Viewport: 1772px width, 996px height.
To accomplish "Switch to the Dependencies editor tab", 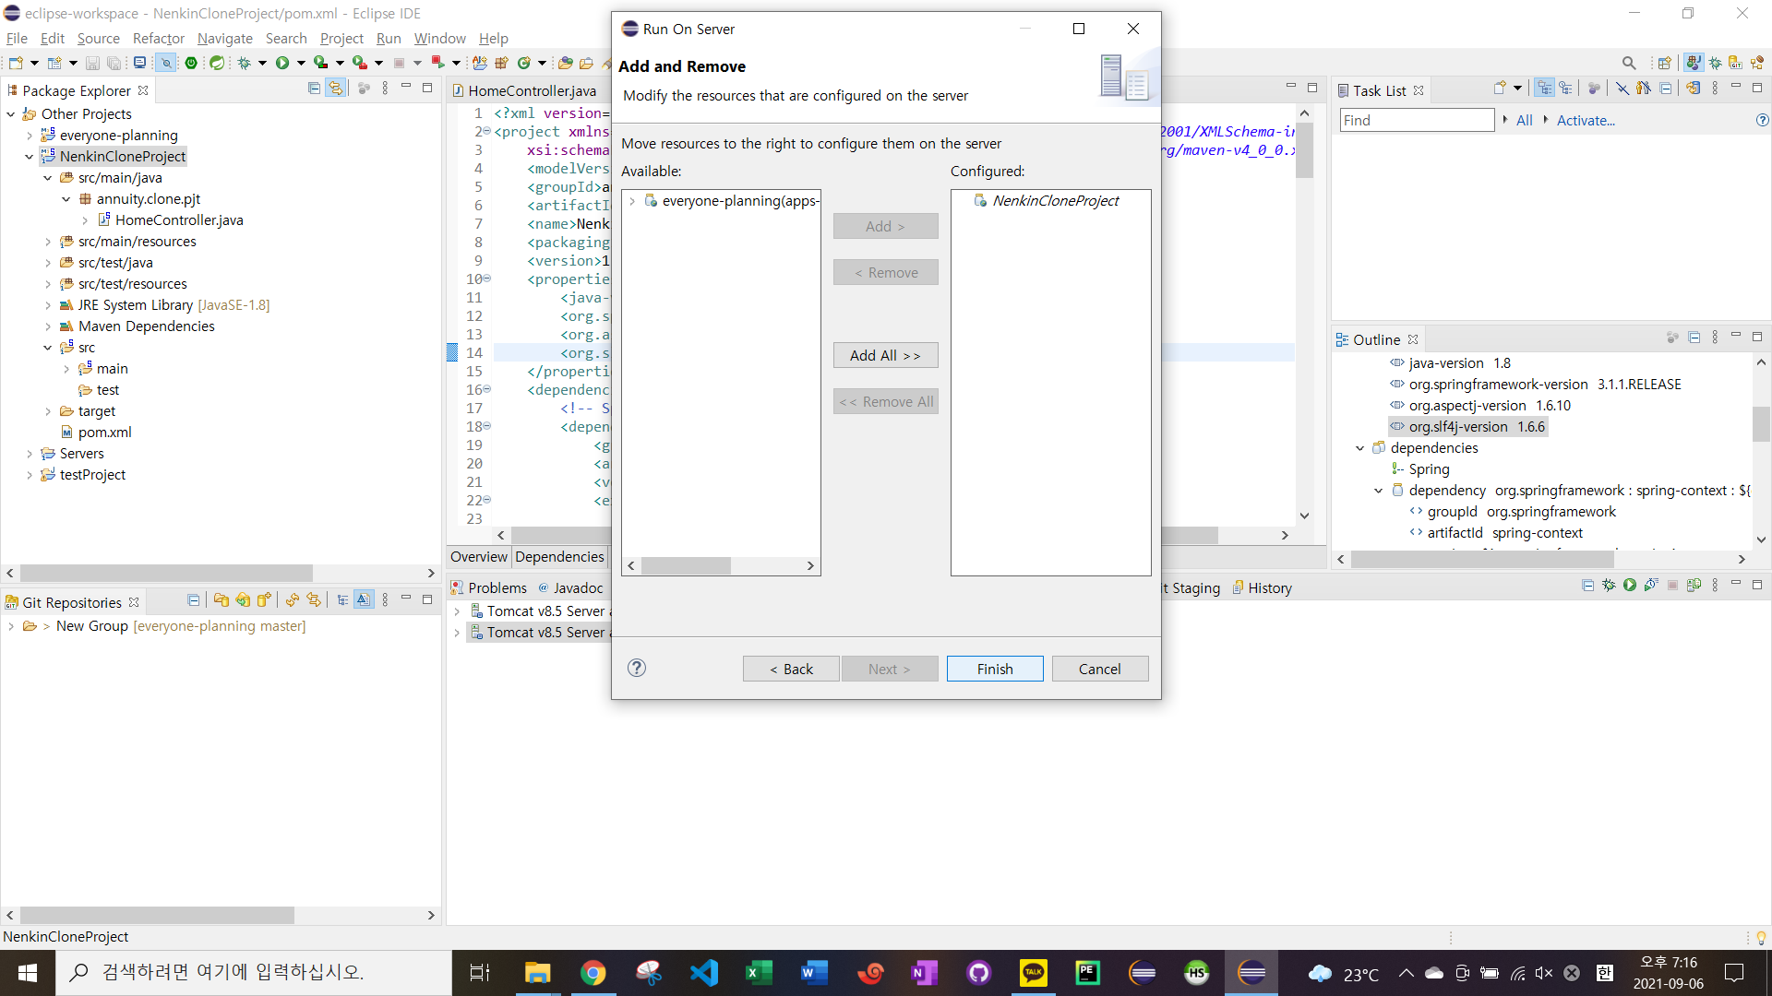I will (559, 557).
